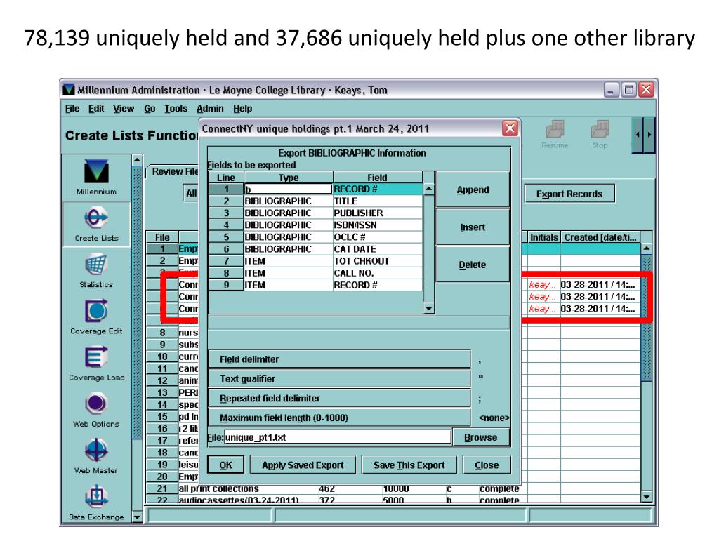Close the ConnectNY unique holdings dialog

(x=510, y=128)
